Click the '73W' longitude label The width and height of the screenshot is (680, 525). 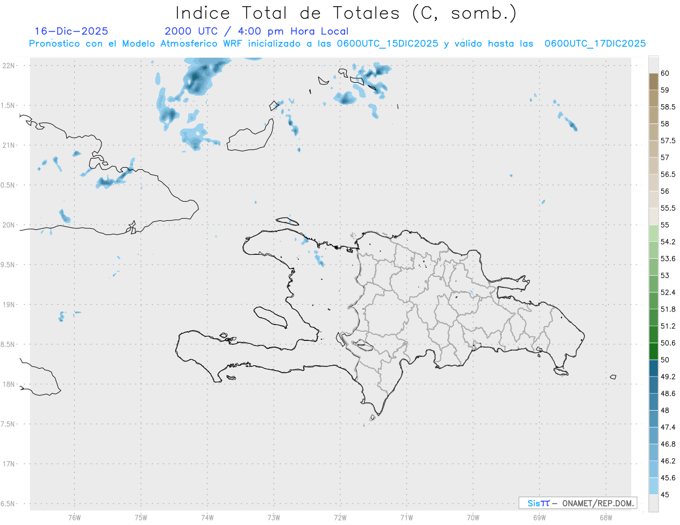(274, 517)
